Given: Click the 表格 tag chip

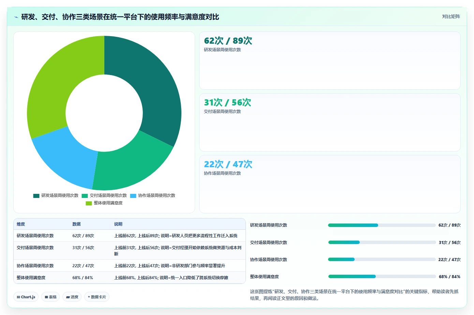Looking at the screenshot, I should [x=50, y=297].
